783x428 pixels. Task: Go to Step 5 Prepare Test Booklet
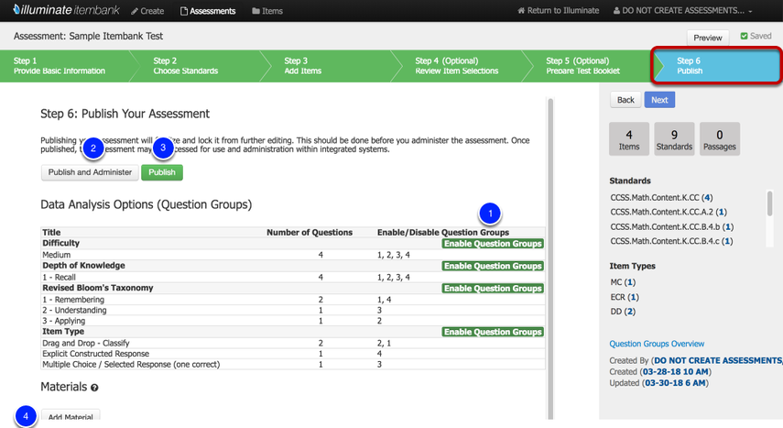588,66
